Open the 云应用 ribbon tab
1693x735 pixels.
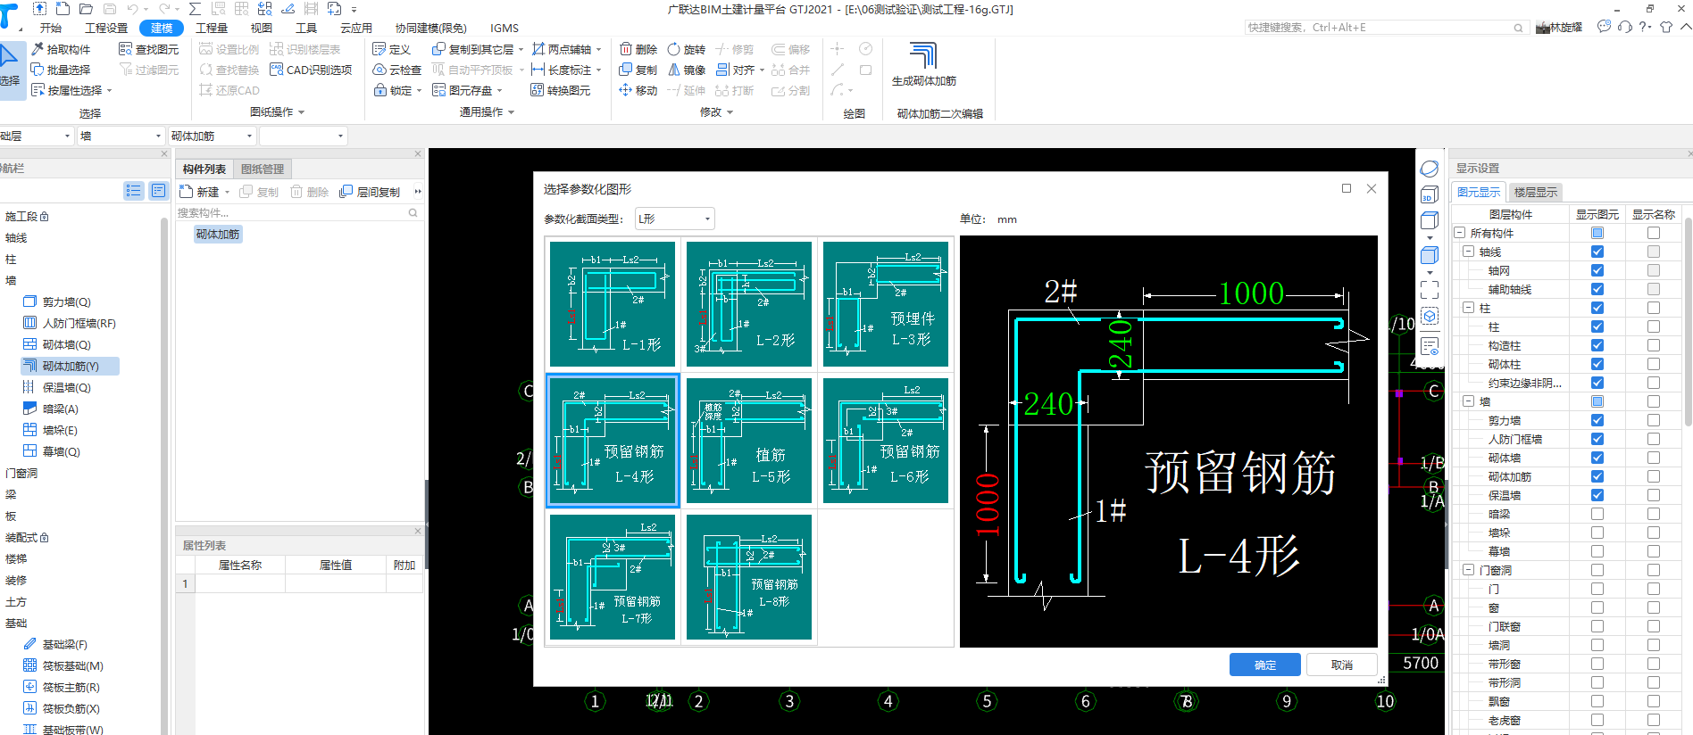(x=355, y=29)
